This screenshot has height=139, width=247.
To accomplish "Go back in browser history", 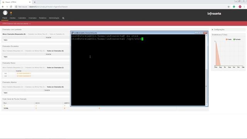I will click(3, 7).
